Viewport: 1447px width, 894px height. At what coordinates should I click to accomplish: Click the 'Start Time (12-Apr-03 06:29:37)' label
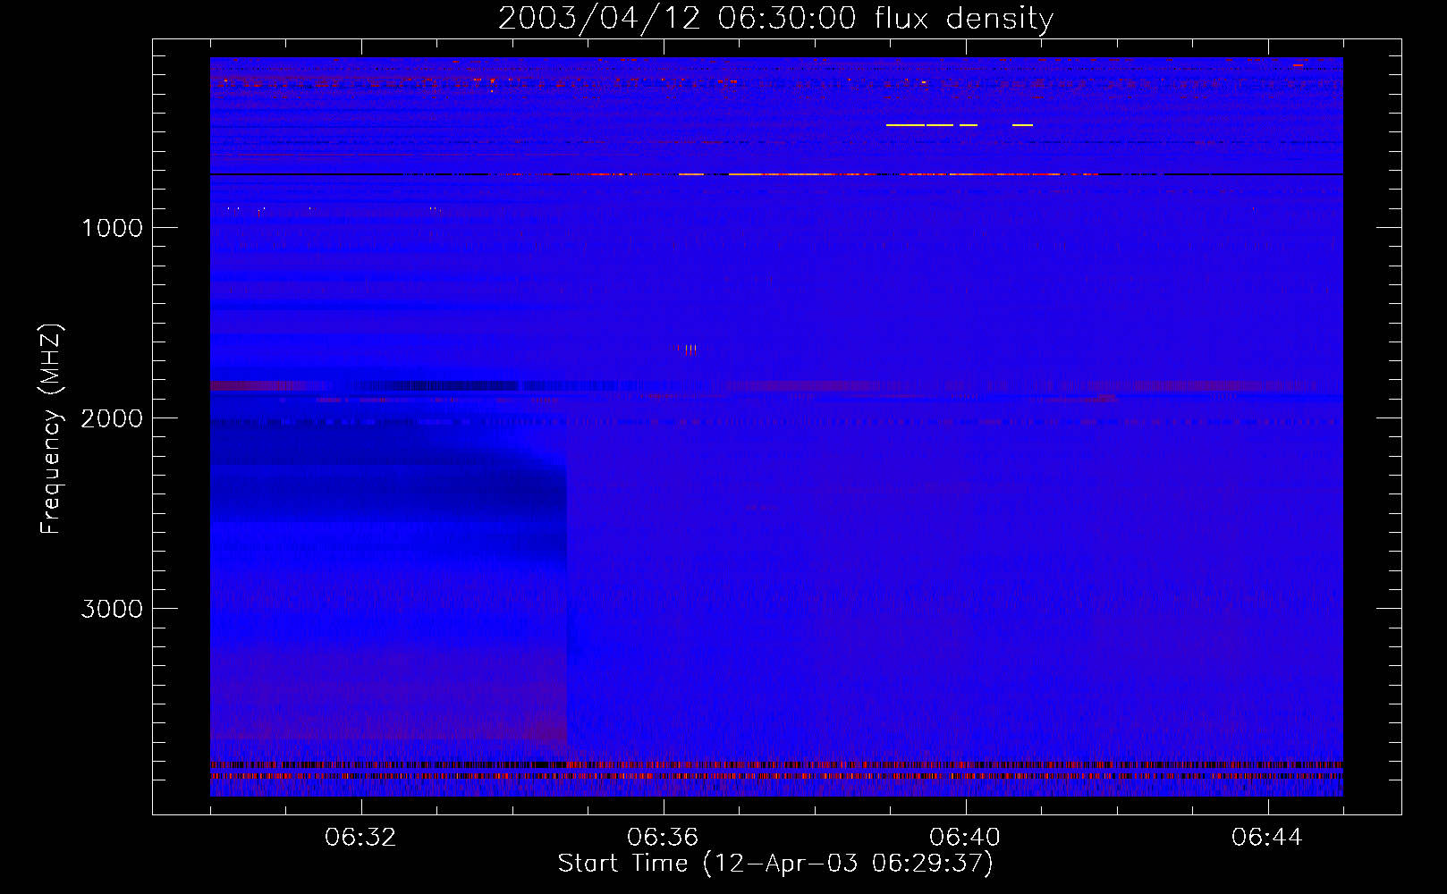[x=775, y=864]
